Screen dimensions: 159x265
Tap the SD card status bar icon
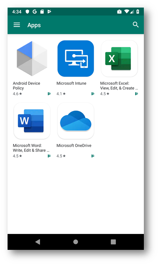coord(42,12)
